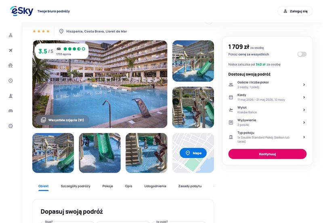Toggle 'Pokaż cenę za wszystkich' switch
This screenshot has width=323, height=223.
[x=302, y=54]
